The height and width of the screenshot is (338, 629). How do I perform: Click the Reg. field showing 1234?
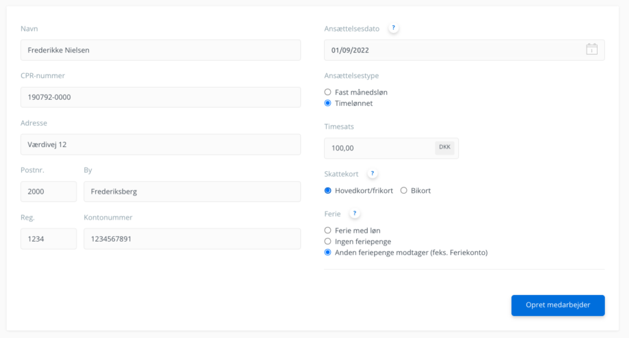(49, 239)
